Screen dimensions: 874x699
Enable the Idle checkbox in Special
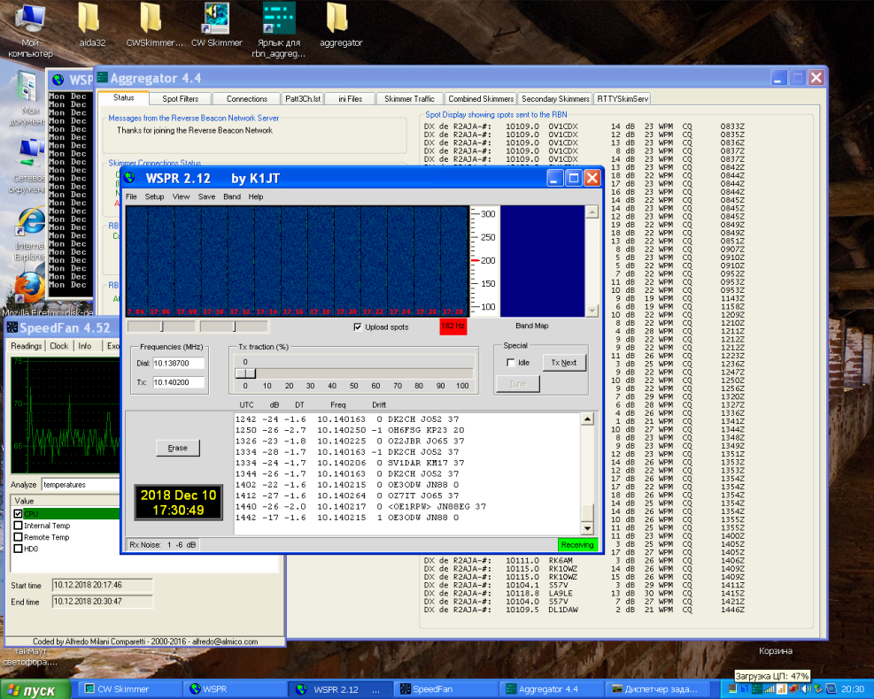[x=511, y=363]
